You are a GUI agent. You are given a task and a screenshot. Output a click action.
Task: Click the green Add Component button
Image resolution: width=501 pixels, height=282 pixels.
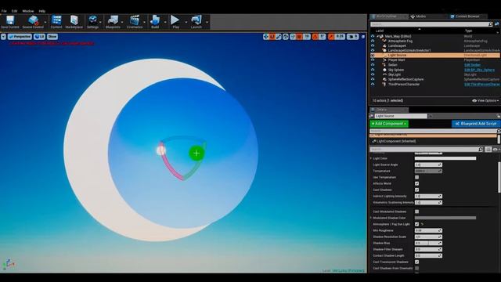[389, 124]
